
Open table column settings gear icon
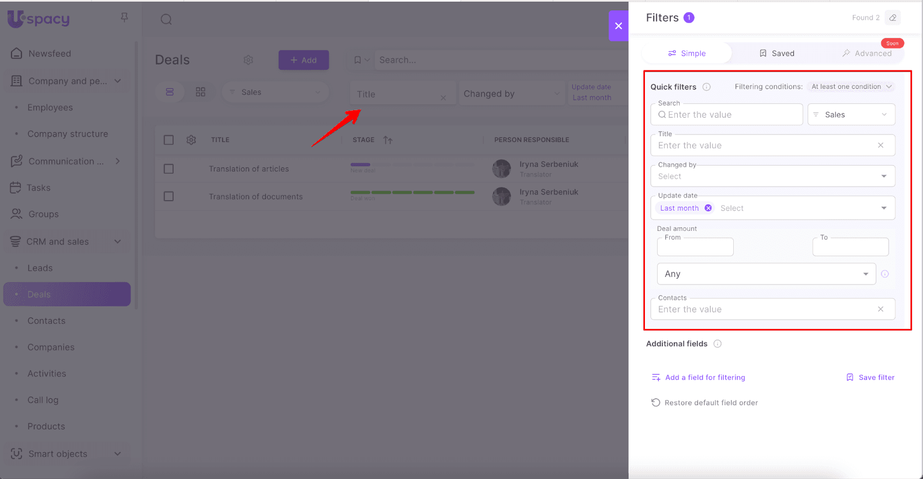(192, 140)
